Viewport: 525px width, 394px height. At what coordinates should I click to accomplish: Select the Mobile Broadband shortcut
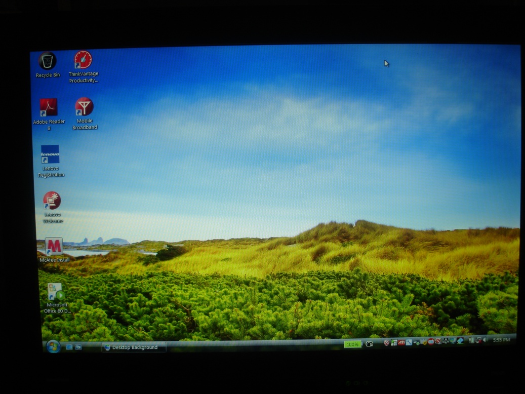tap(85, 114)
